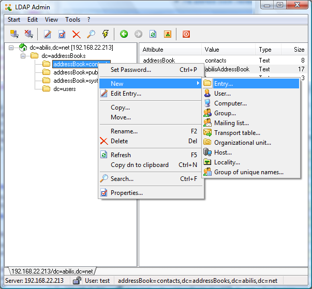The width and height of the screenshot is (312, 289).
Task: Choose Entry... from the New submenu
Action: point(224,84)
